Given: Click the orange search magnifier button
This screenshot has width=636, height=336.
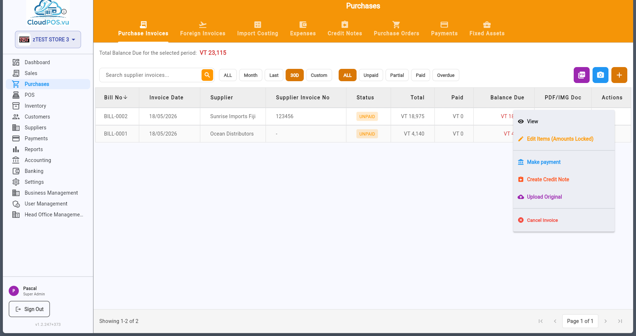Looking at the screenshot, I should tap(207, 75).
